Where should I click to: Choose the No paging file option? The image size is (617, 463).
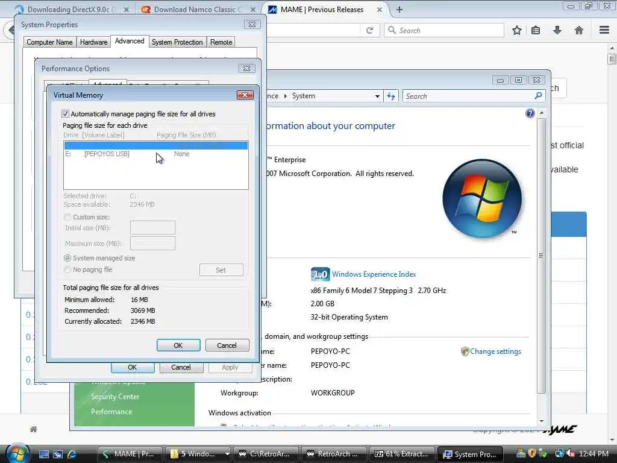[67, 269]
